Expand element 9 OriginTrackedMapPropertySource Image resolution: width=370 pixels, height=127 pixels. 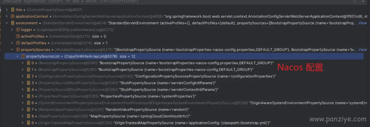[23, 123]
